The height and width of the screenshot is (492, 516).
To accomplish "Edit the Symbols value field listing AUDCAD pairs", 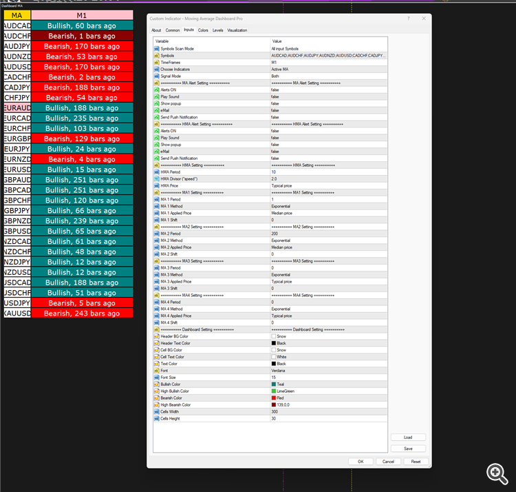I will pos(328,56).
